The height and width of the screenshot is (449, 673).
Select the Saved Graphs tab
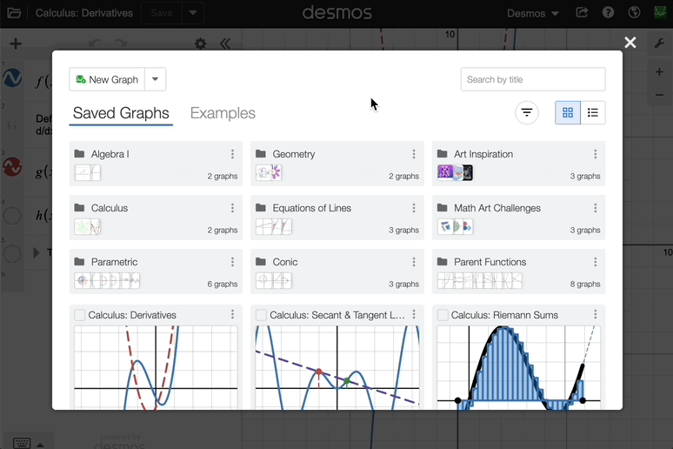(121, 113)
